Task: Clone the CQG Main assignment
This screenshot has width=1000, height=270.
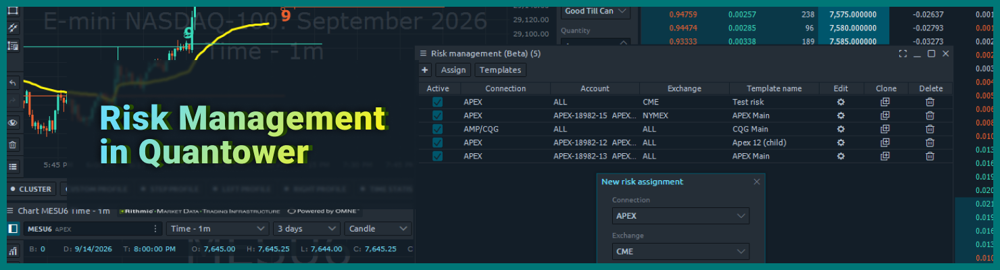Action: point(885,129)
